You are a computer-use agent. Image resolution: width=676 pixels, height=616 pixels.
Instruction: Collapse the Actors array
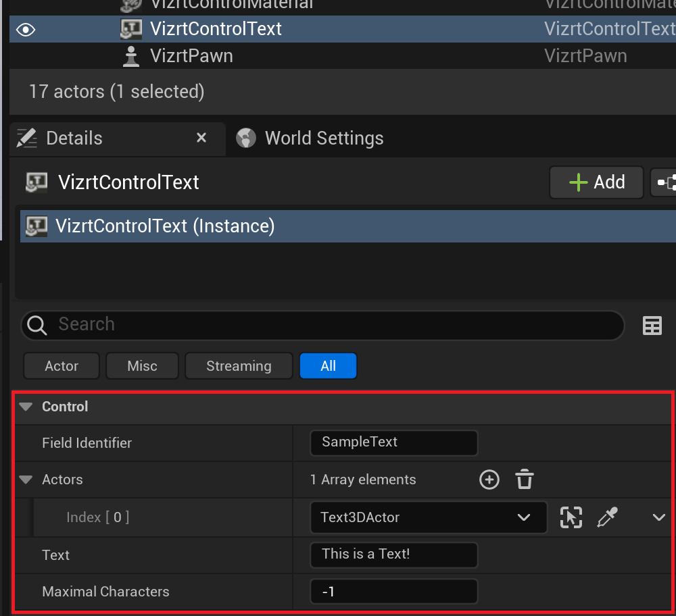tap(26, 480)
